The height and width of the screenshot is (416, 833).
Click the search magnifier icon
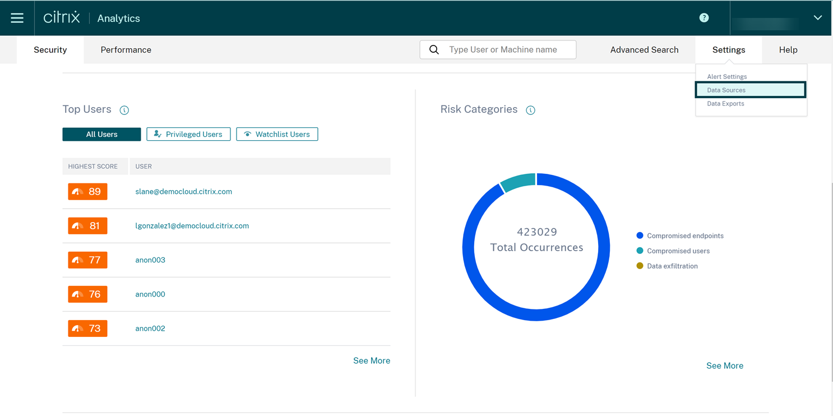434,50
